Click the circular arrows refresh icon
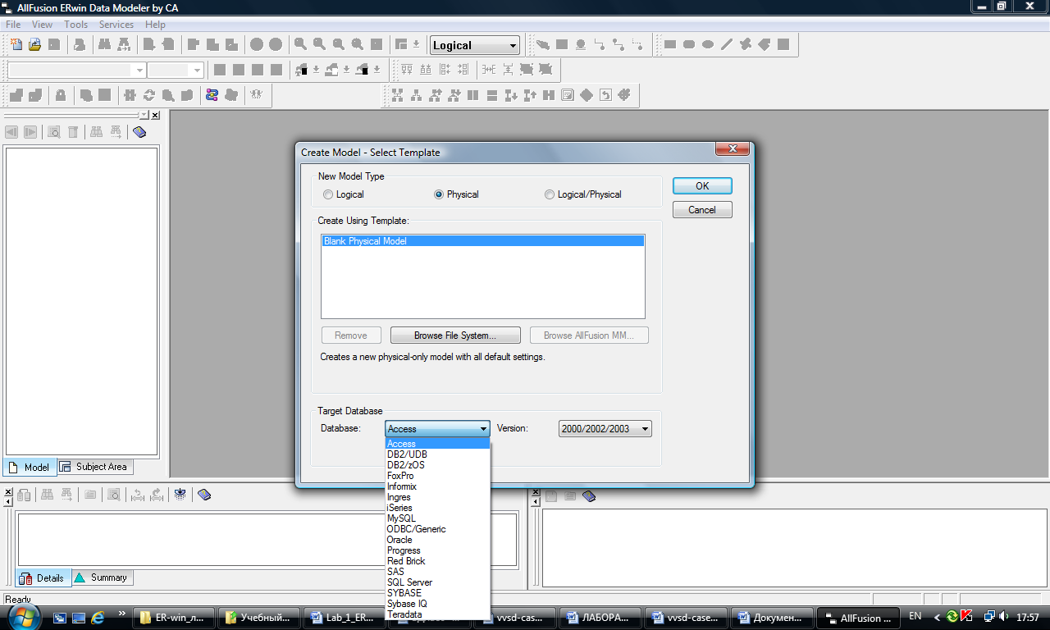This screenshot has width=1050, height=630. click(148, 95)
